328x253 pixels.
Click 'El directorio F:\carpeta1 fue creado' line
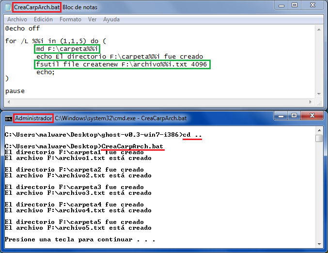tap(74, 152)
